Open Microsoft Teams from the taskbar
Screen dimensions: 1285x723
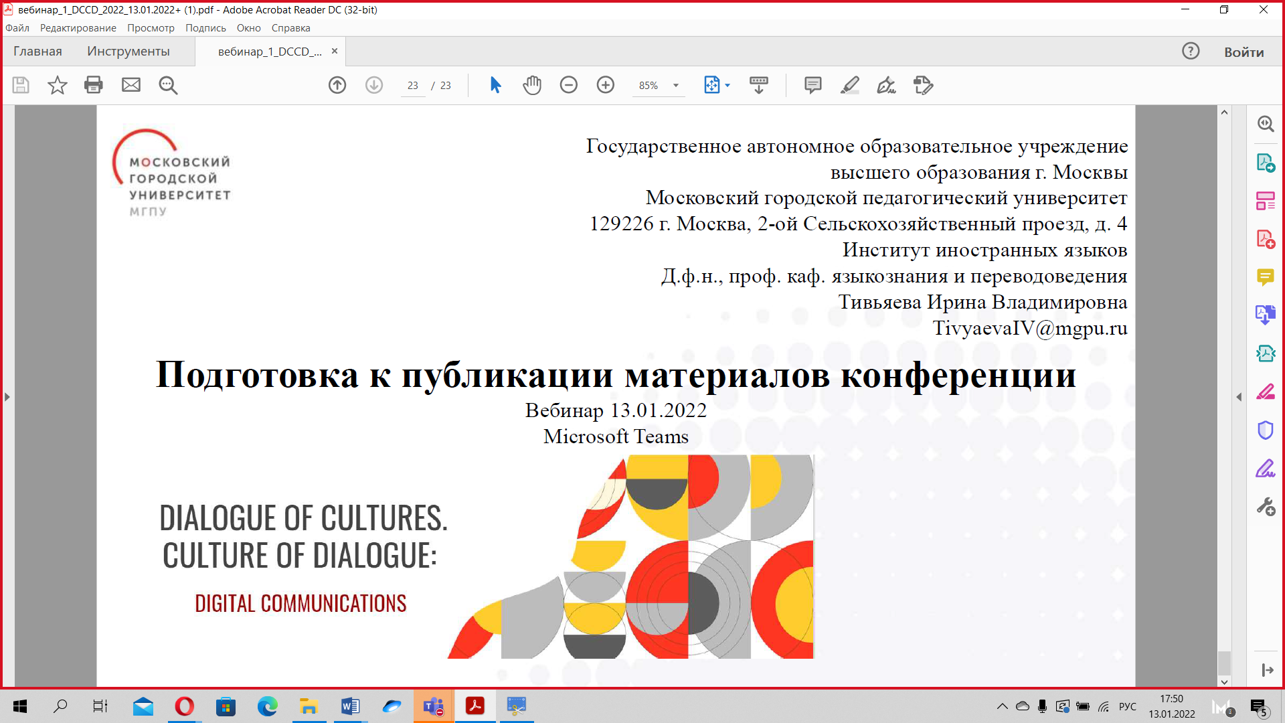pyautogui.click(x=434, y=706)
